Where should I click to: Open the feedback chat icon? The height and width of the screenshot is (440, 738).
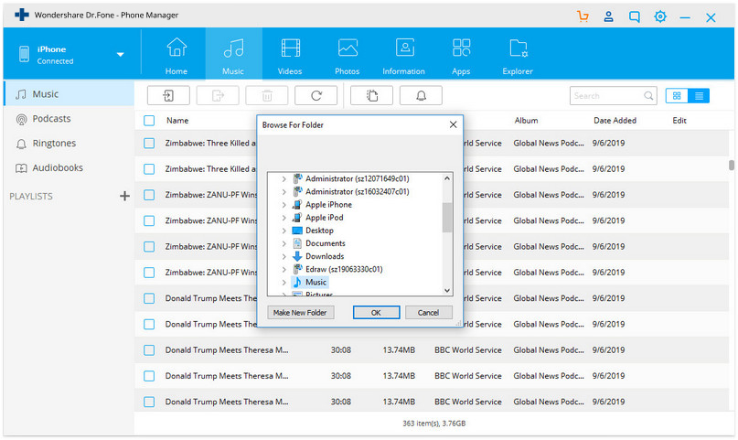[x=635, y=17]
